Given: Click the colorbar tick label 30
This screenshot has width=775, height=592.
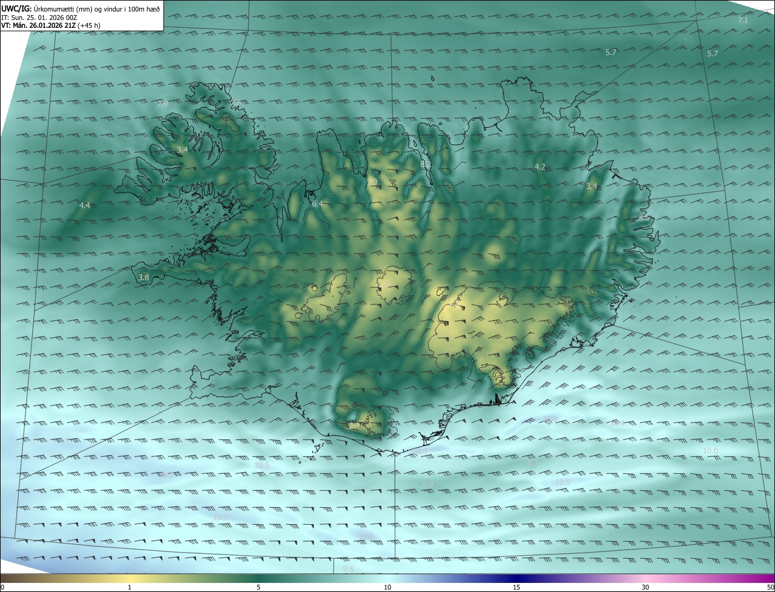Looking at the screenshot, I should [645, 588].
